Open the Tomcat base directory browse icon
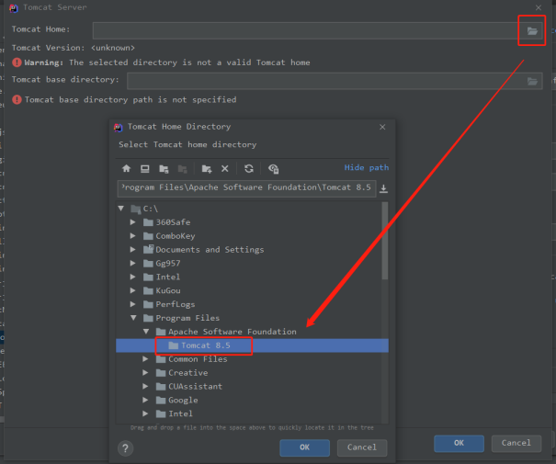Screen dimensions: 556x464 (x=532, y=82)
